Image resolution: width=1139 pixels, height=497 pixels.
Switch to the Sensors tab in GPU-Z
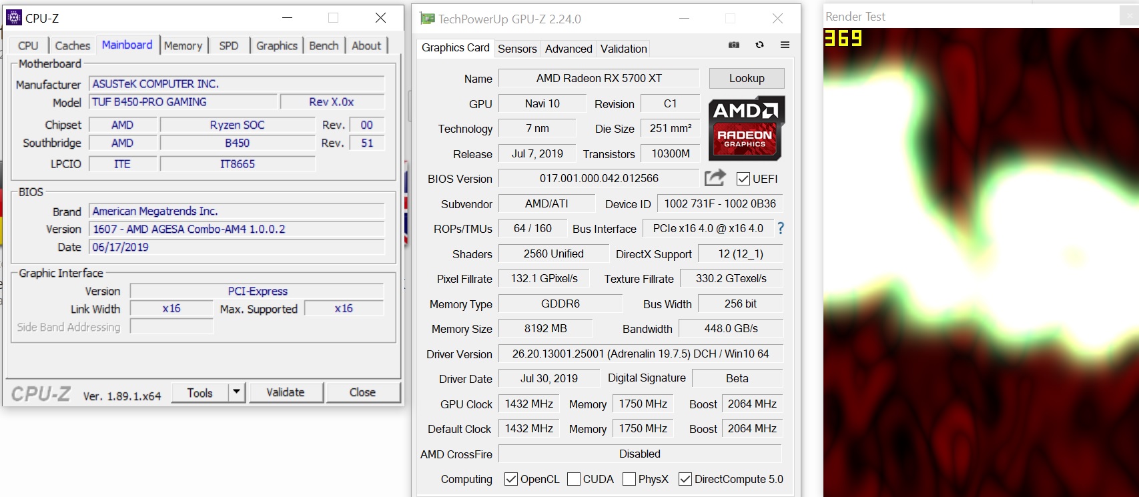pyautogui.click(x=517, y=49)
